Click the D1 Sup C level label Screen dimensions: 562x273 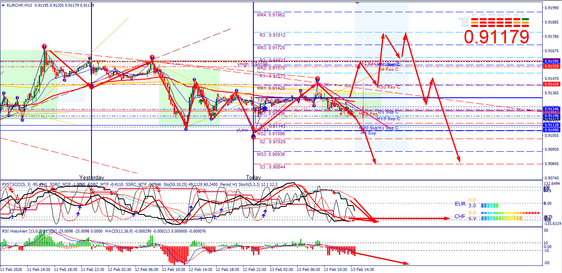coord(388,112)
